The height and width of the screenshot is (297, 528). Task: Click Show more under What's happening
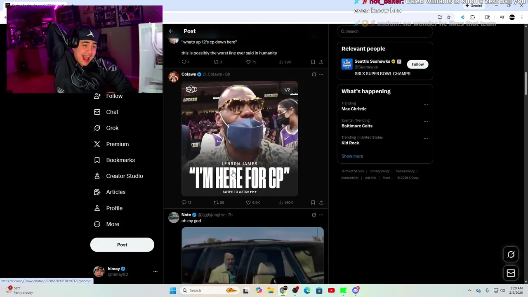click(352, 156)
